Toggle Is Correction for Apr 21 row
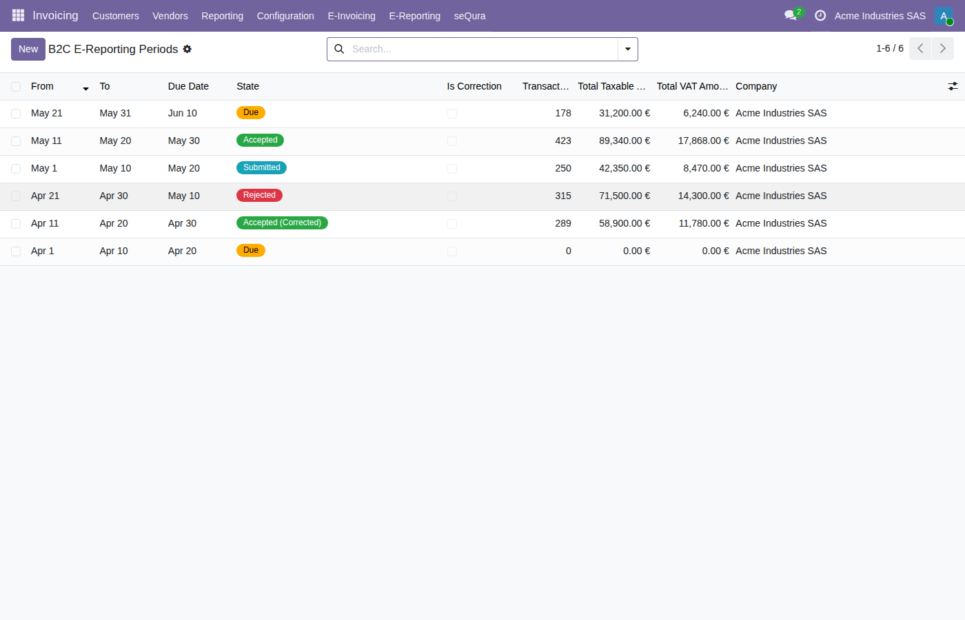This screenshot has height=620, width=965. tap(452, 196)
